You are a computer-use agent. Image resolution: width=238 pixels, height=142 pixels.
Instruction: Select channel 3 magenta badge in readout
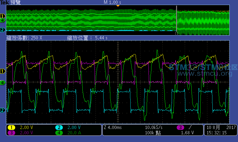point(11,133)
